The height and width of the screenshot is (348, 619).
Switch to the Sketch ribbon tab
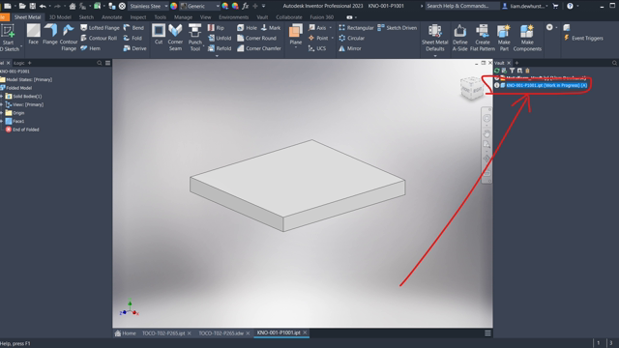point(86,17)
